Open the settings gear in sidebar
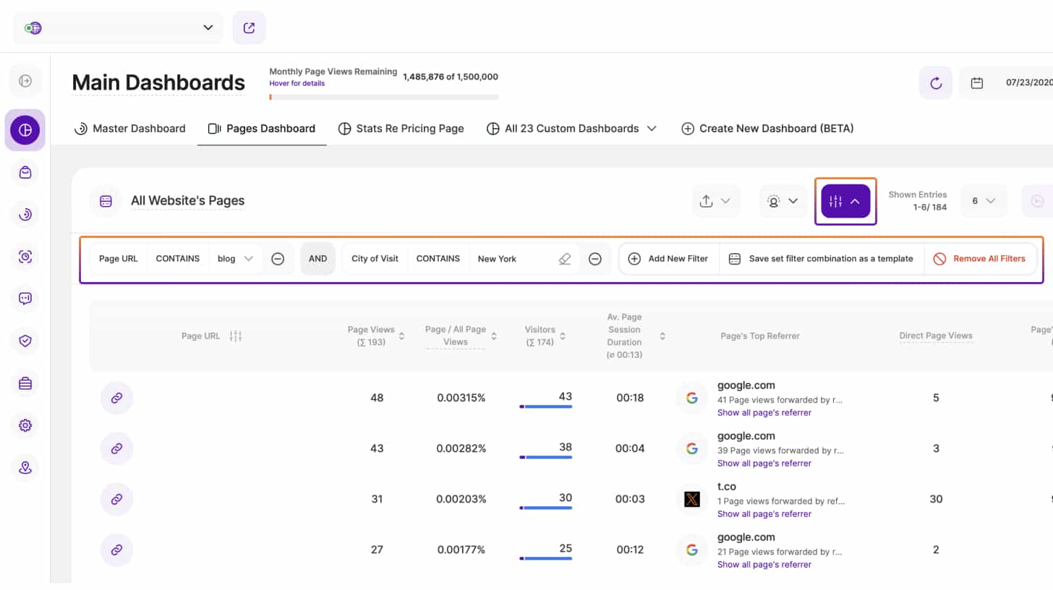 [25, 425]
